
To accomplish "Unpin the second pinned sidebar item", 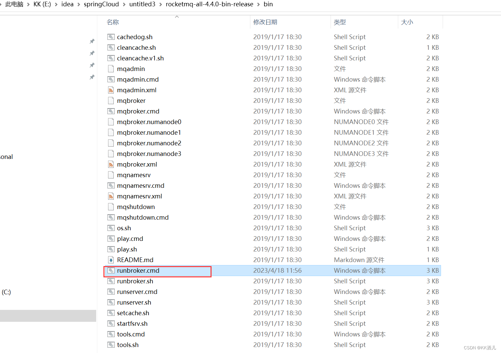I will [x=92, y=53].
